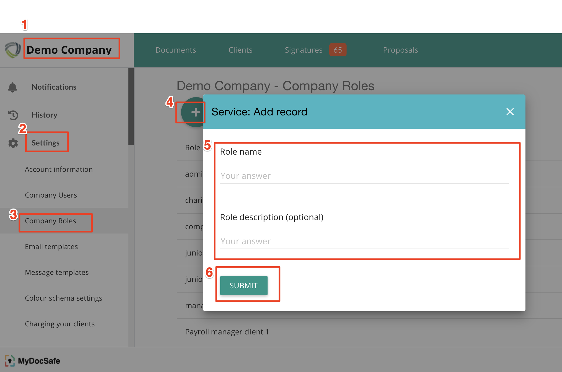Select Company Users in sidebar
Image resolution: width=562 pixels, height=372 pixels.
[x=51, y=195]
